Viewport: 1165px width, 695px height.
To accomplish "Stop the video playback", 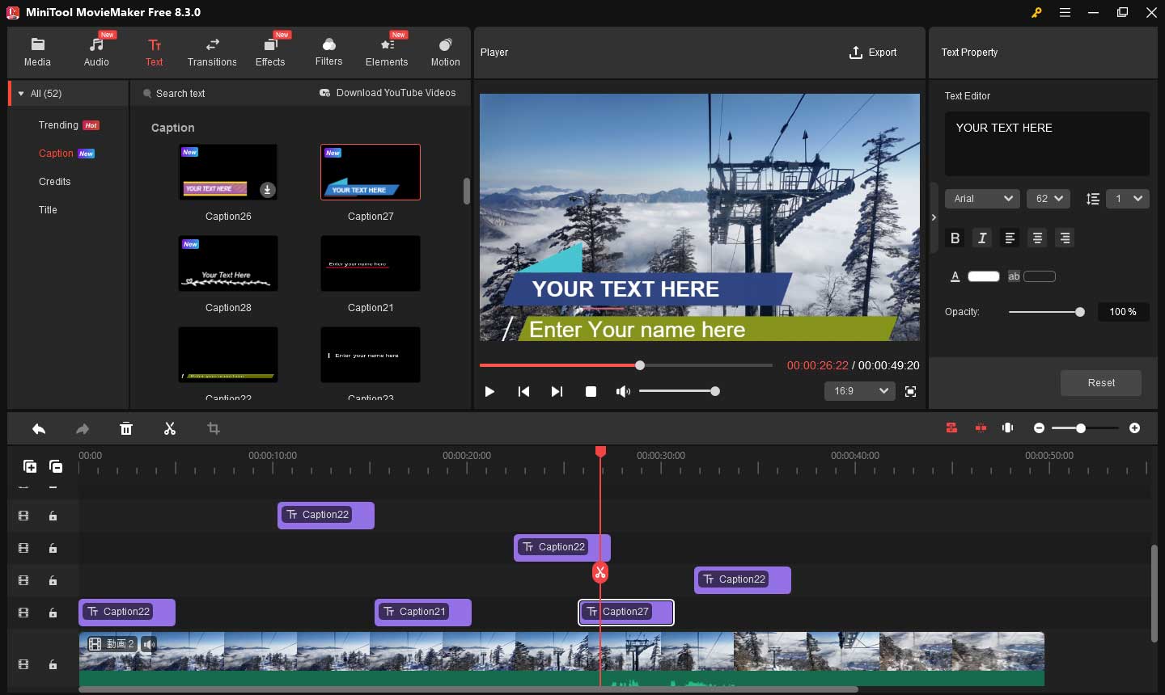I will click(x=591, y=391).
